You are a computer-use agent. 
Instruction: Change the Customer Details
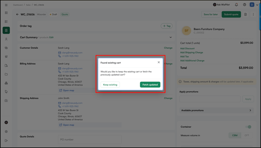(x=168, y=48)
